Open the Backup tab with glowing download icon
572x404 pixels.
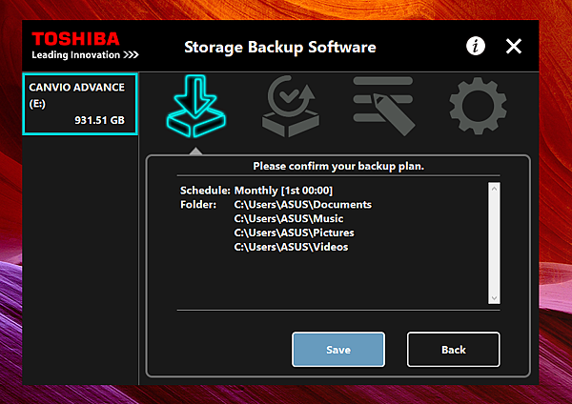coord(195,106)
